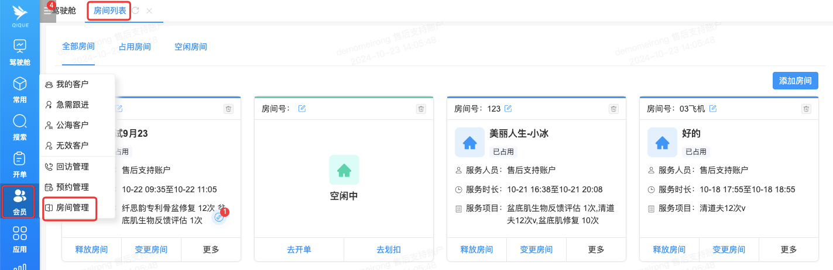Choose 预约管理 from the member menu
This screenshot has width=833, height=270.
72,187
